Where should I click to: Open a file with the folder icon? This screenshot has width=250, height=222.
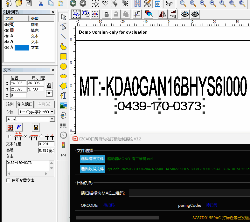point(19,3)
